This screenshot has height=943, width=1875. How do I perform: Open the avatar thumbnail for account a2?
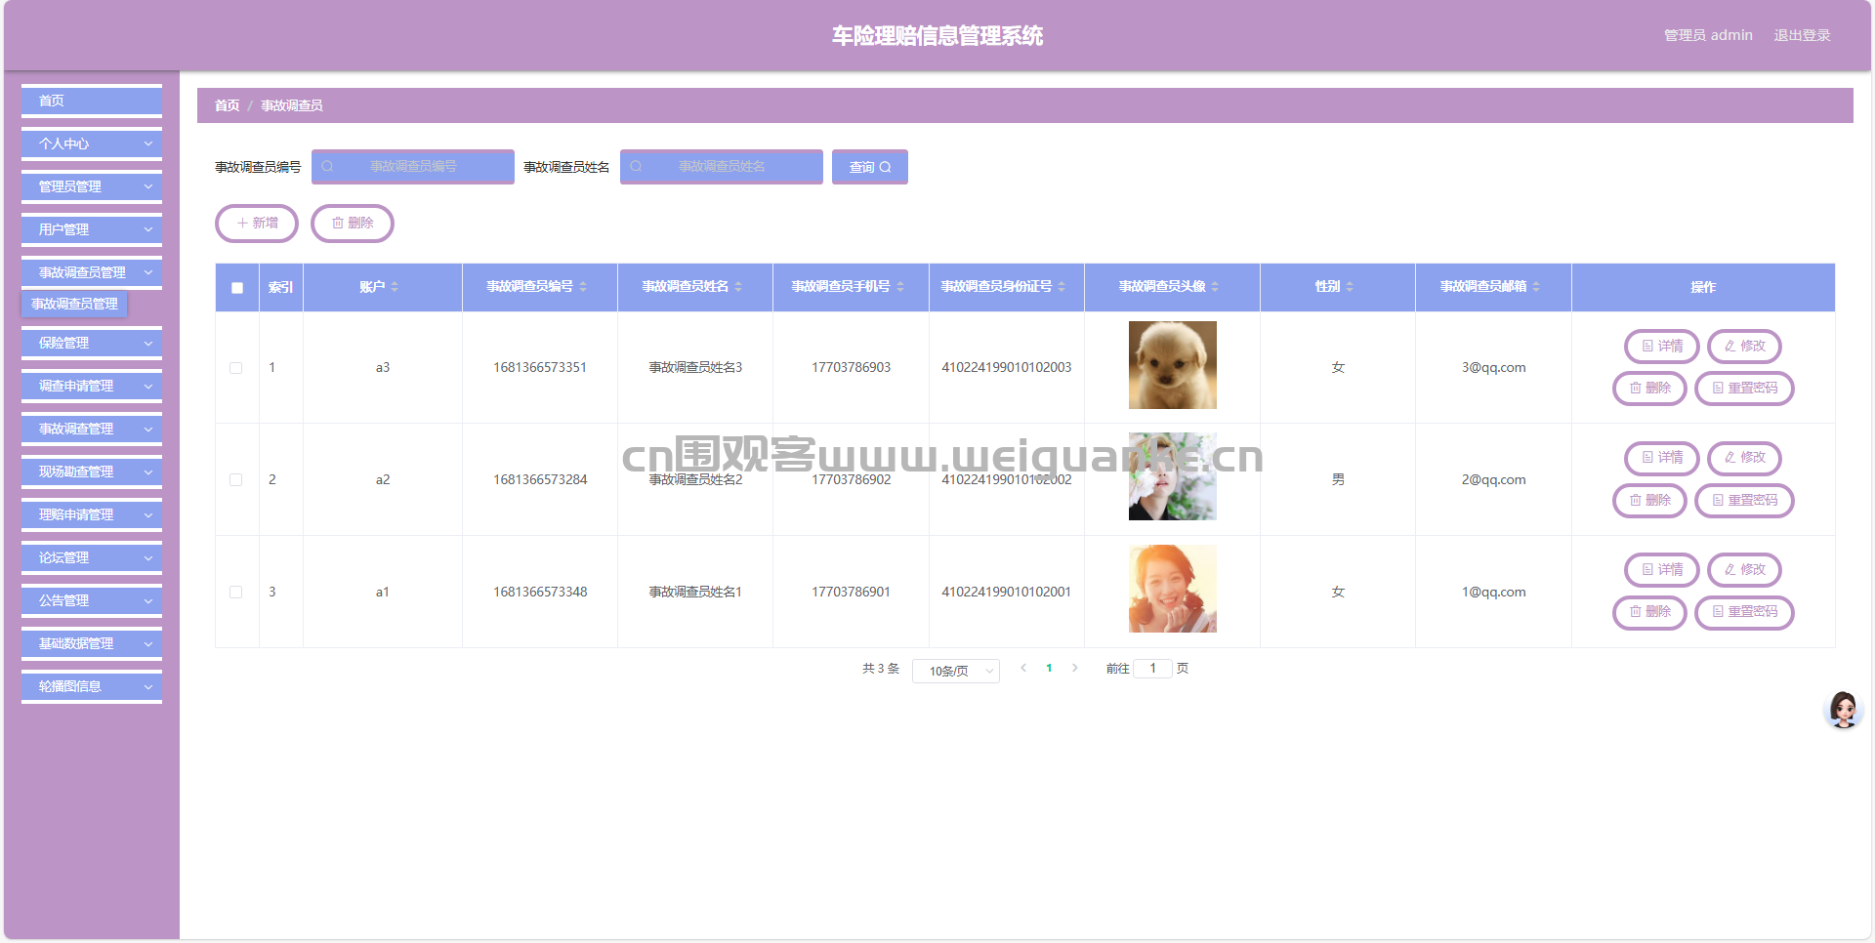(x=1172, y=476)
